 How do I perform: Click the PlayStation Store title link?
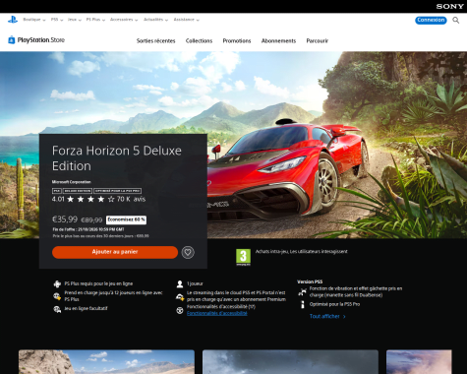tap(41, 40)
